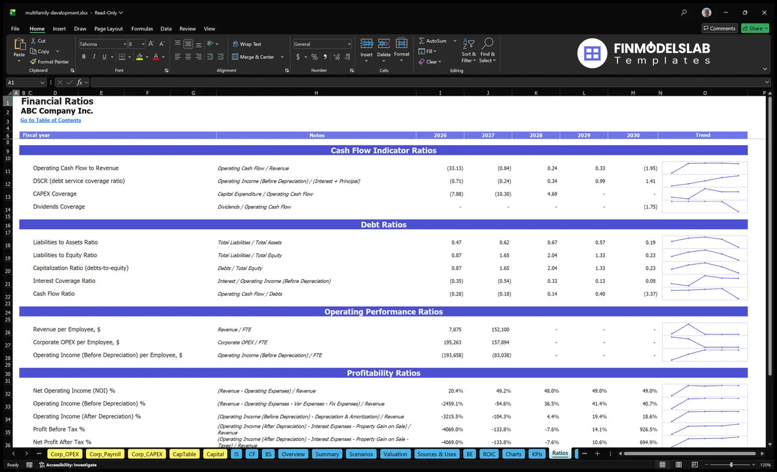Open the Comments pane
777x472 pixels.
719,28
